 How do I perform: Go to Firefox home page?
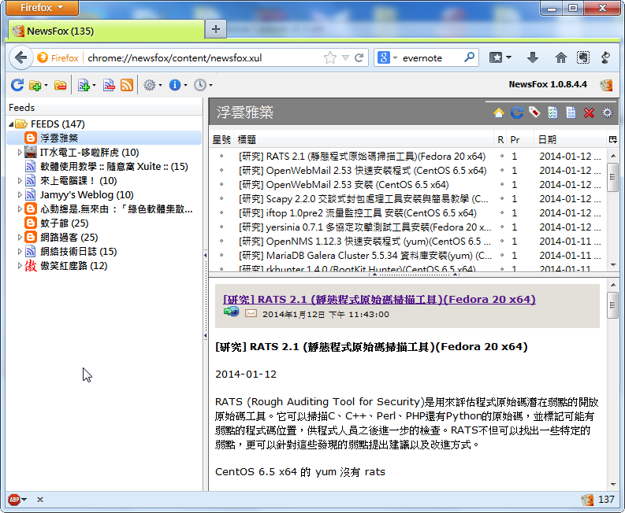point(560,57)
